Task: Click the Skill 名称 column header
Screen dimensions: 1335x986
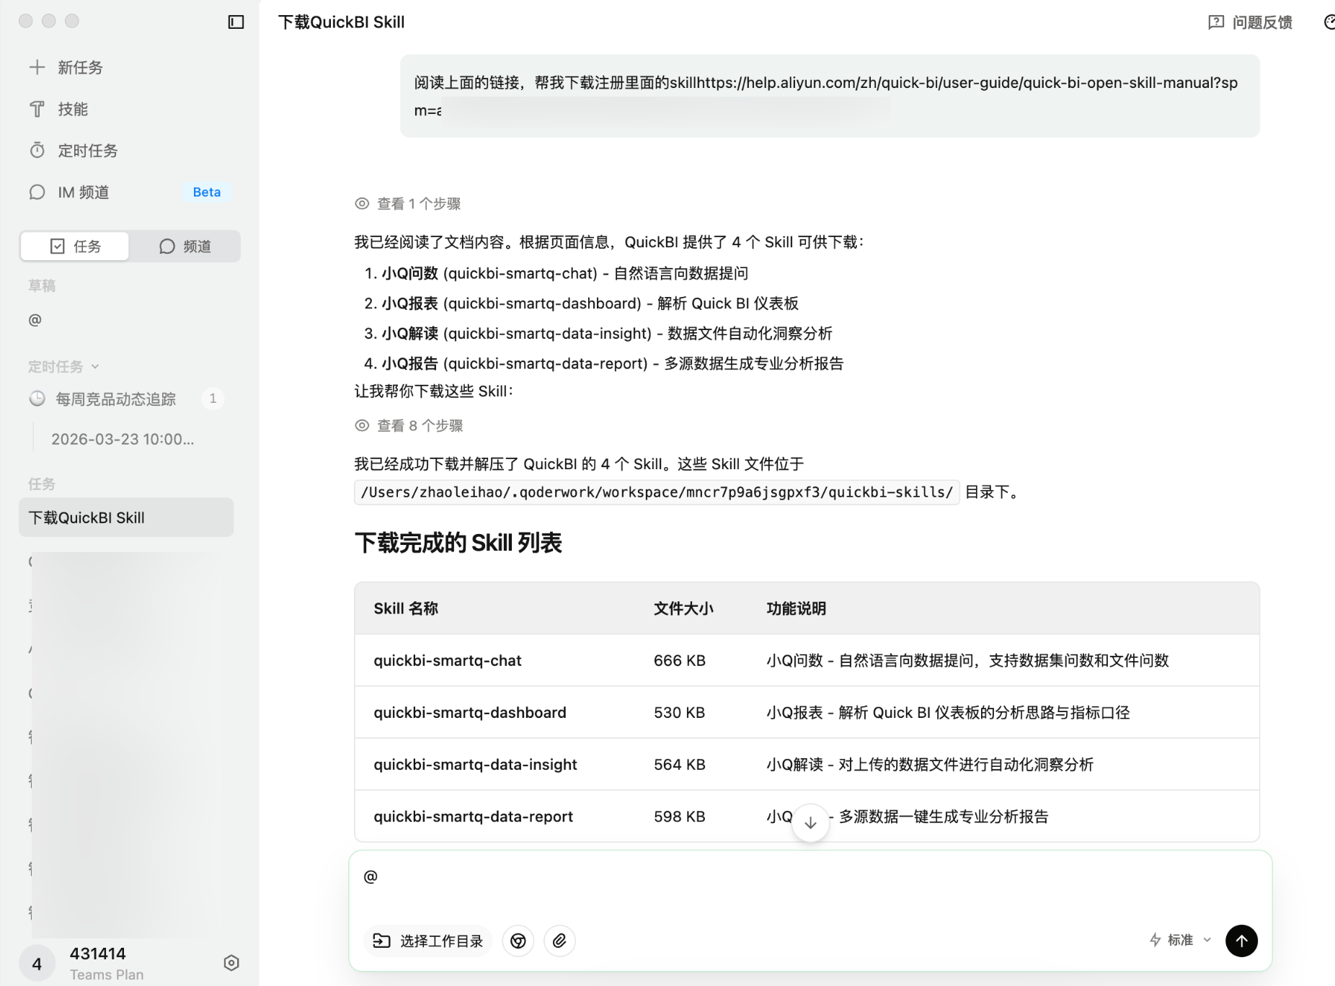Action: point(406,609)
